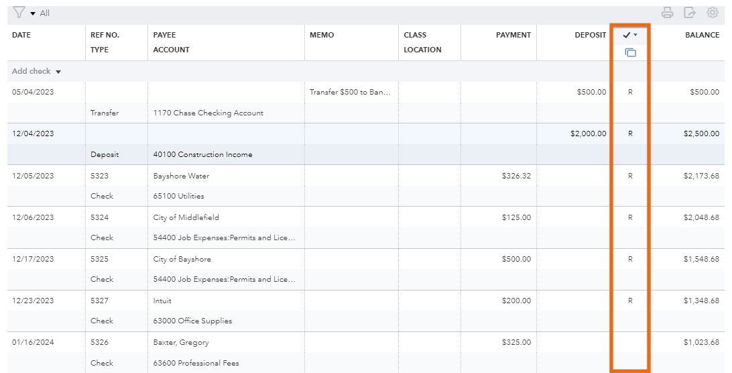Click the Deposit type label
732x373 pixels.
tap(105, 154)
